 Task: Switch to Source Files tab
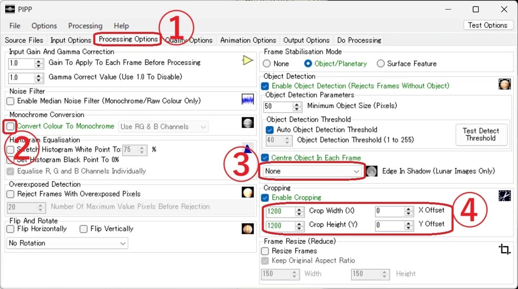(24, 40)
